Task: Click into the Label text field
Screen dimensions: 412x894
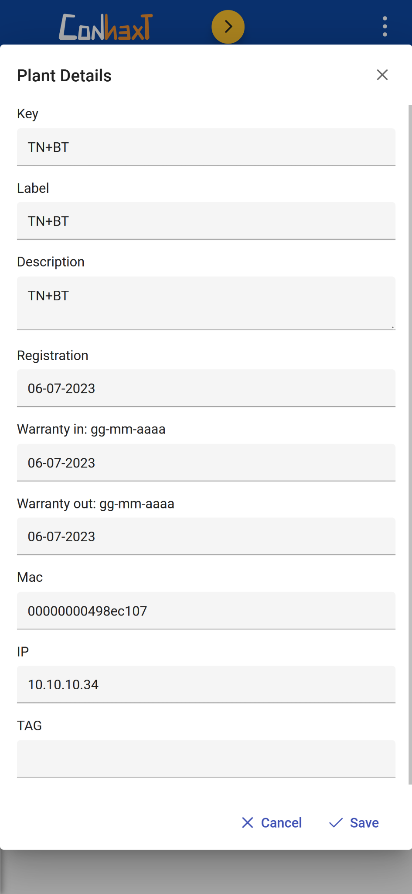Action: click(x=206, y=221)
